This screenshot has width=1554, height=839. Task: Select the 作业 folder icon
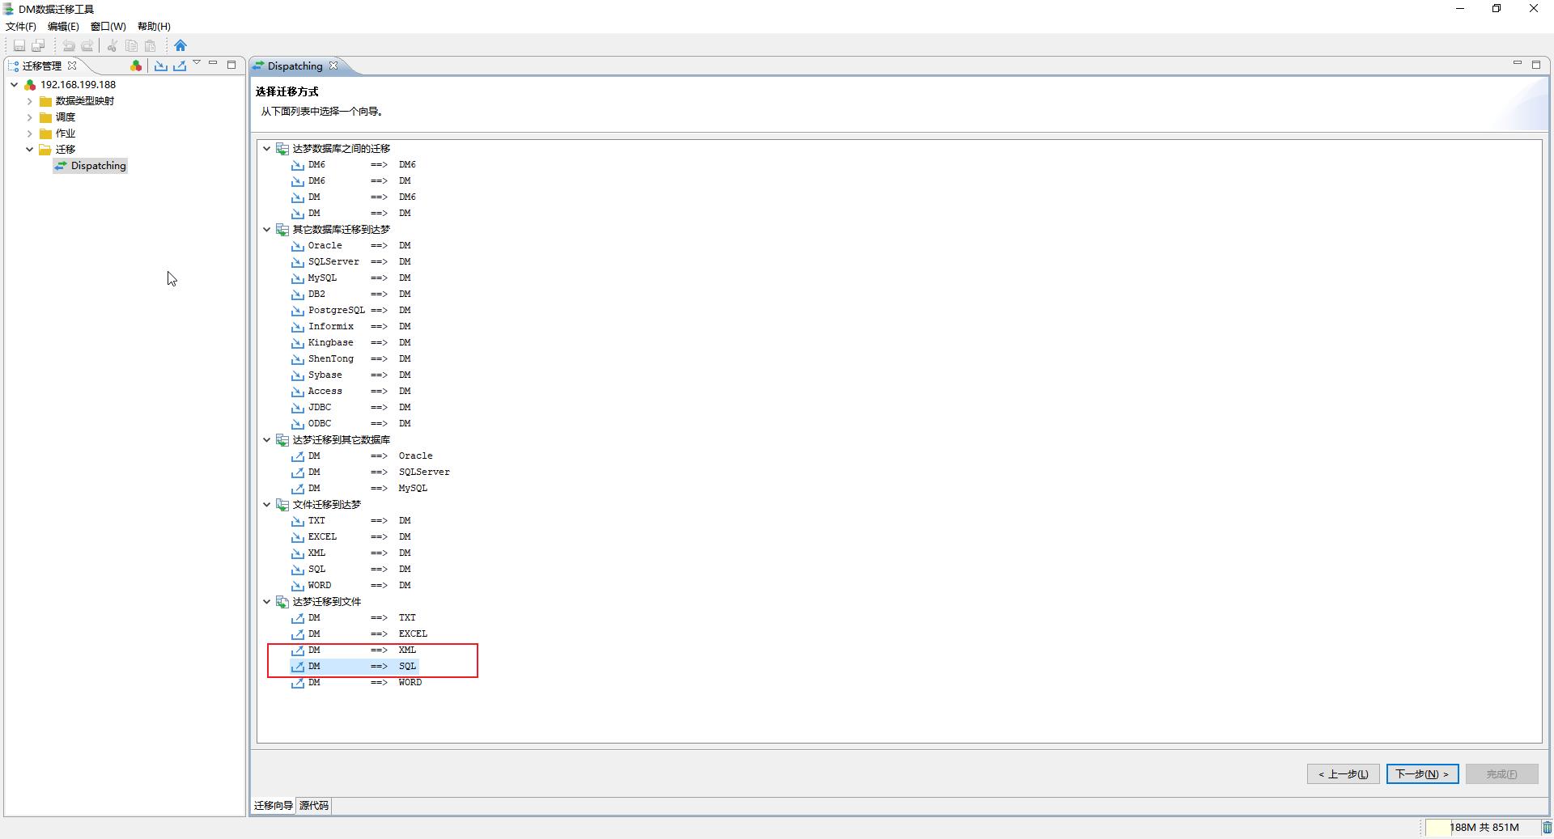(46, 133)
